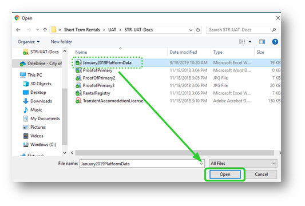
Task: Open the All Files type dropdown
Action: (x=243, y=164)
